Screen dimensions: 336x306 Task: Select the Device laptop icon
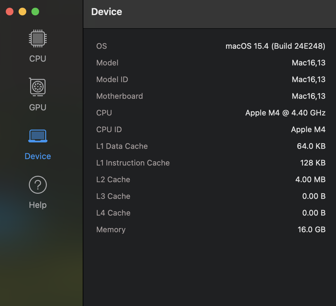click(38, 136)
